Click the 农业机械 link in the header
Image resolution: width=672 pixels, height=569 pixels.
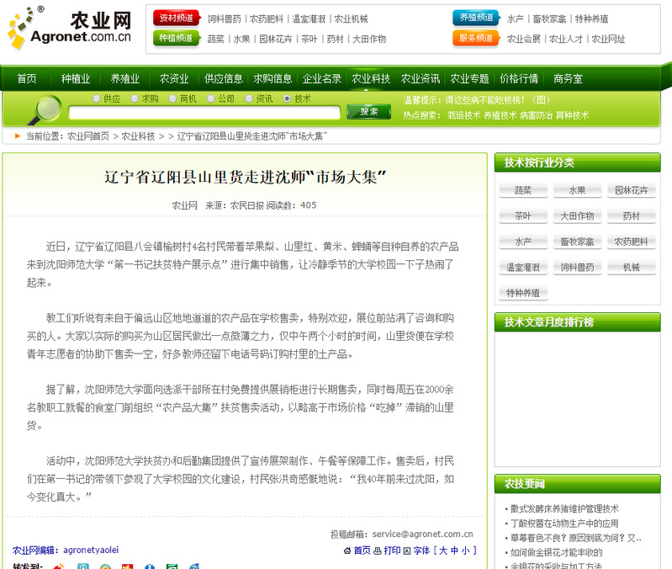pos(351,19)
